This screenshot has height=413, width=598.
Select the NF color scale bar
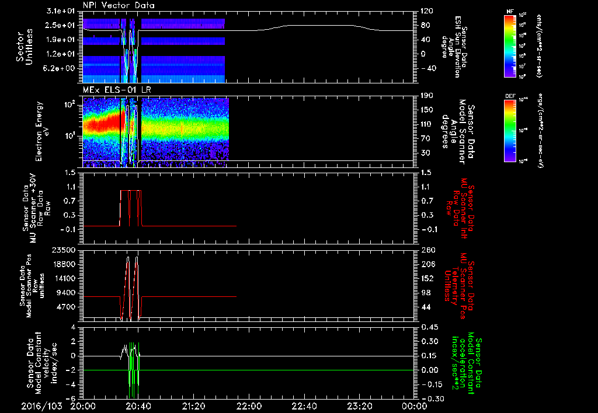(510, 45)
